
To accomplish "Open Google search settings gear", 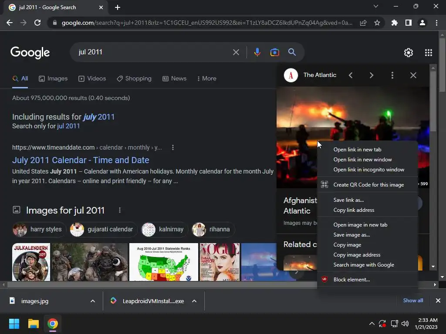I will [x=409, y=53].
